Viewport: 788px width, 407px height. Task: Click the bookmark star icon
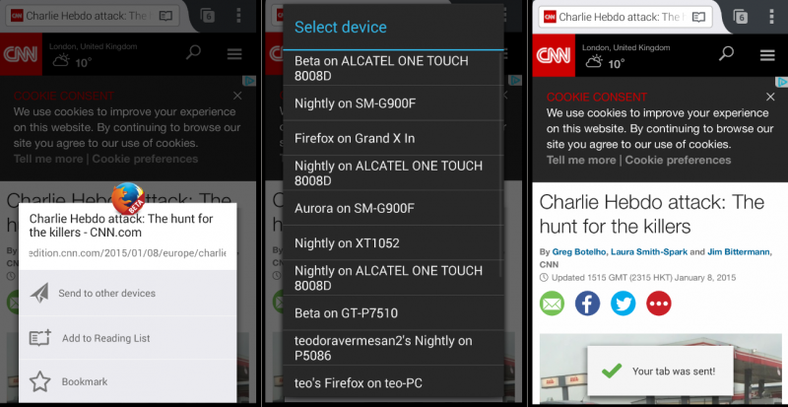click(39, 381)
